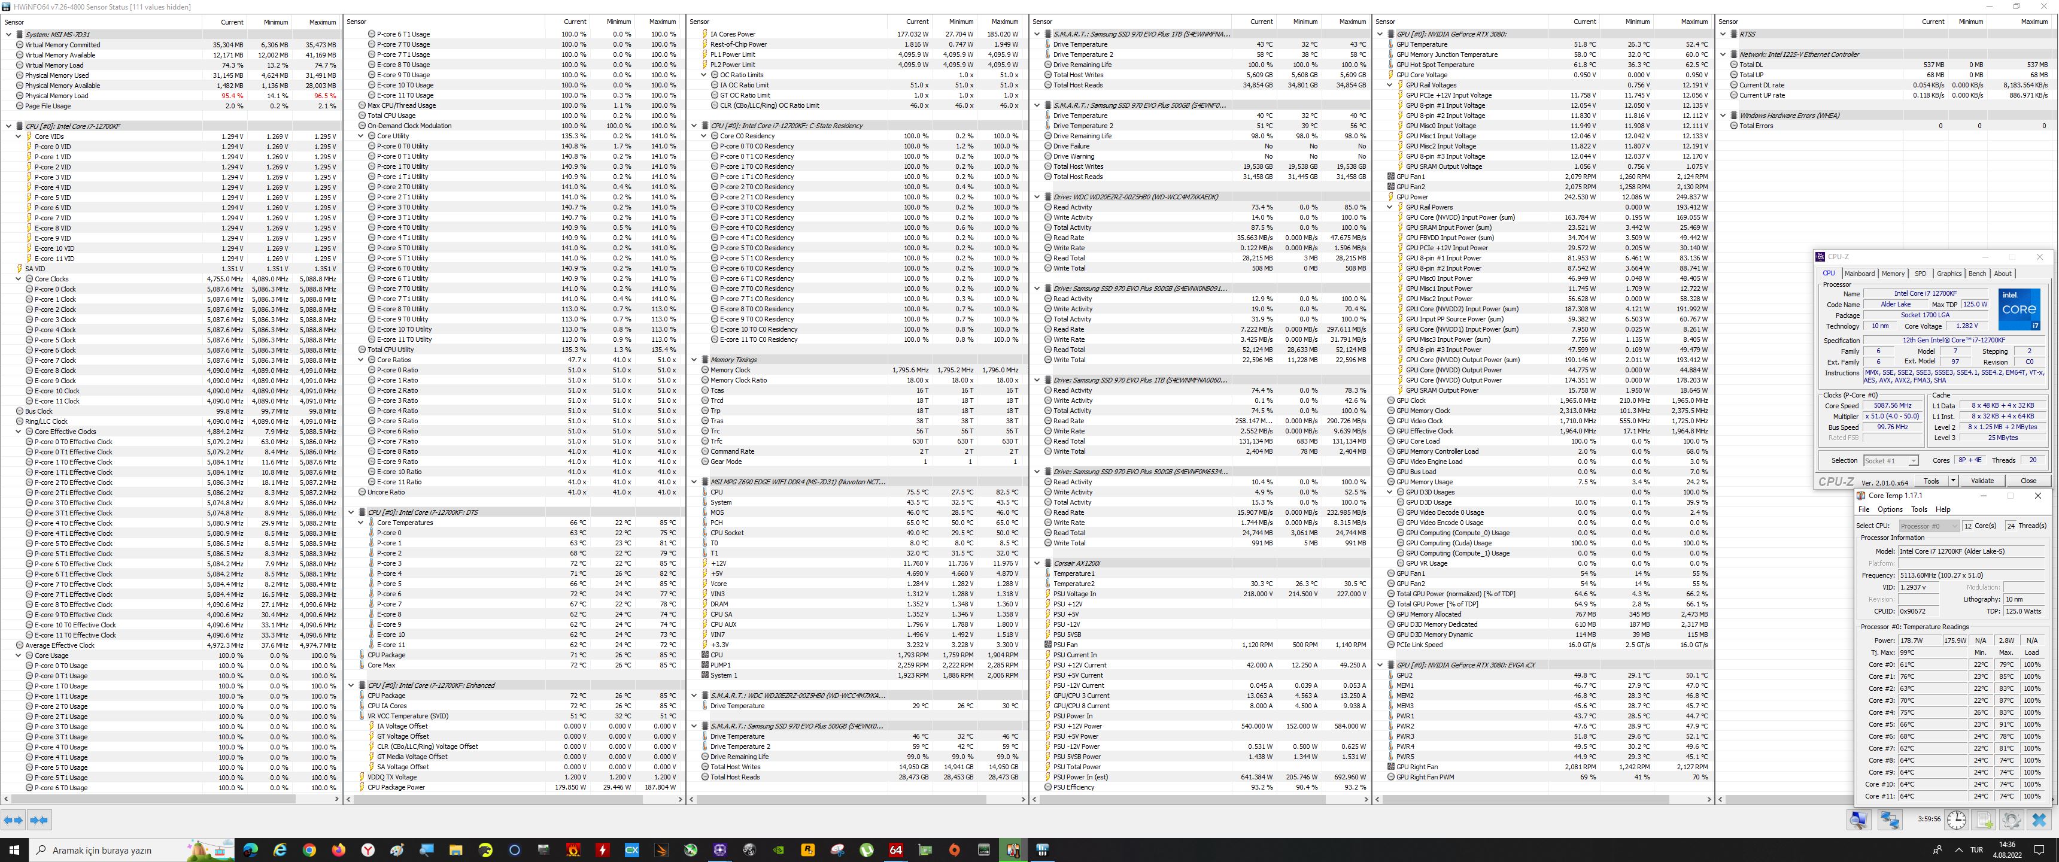Switch to Core Temp taskbar icon

point(1013,850)
